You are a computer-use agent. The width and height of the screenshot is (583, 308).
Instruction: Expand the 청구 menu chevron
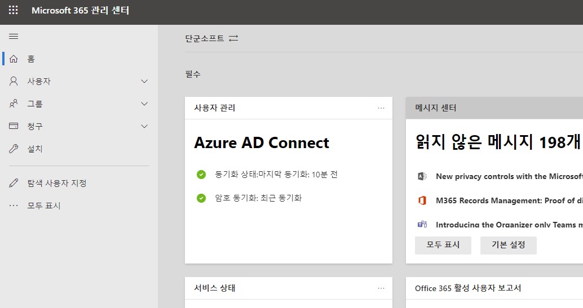point(144,126)
